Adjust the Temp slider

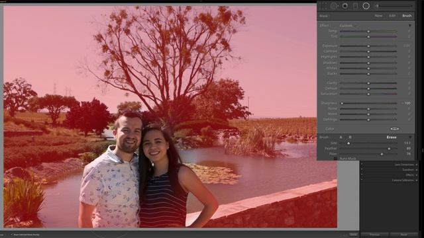point(368,31)
